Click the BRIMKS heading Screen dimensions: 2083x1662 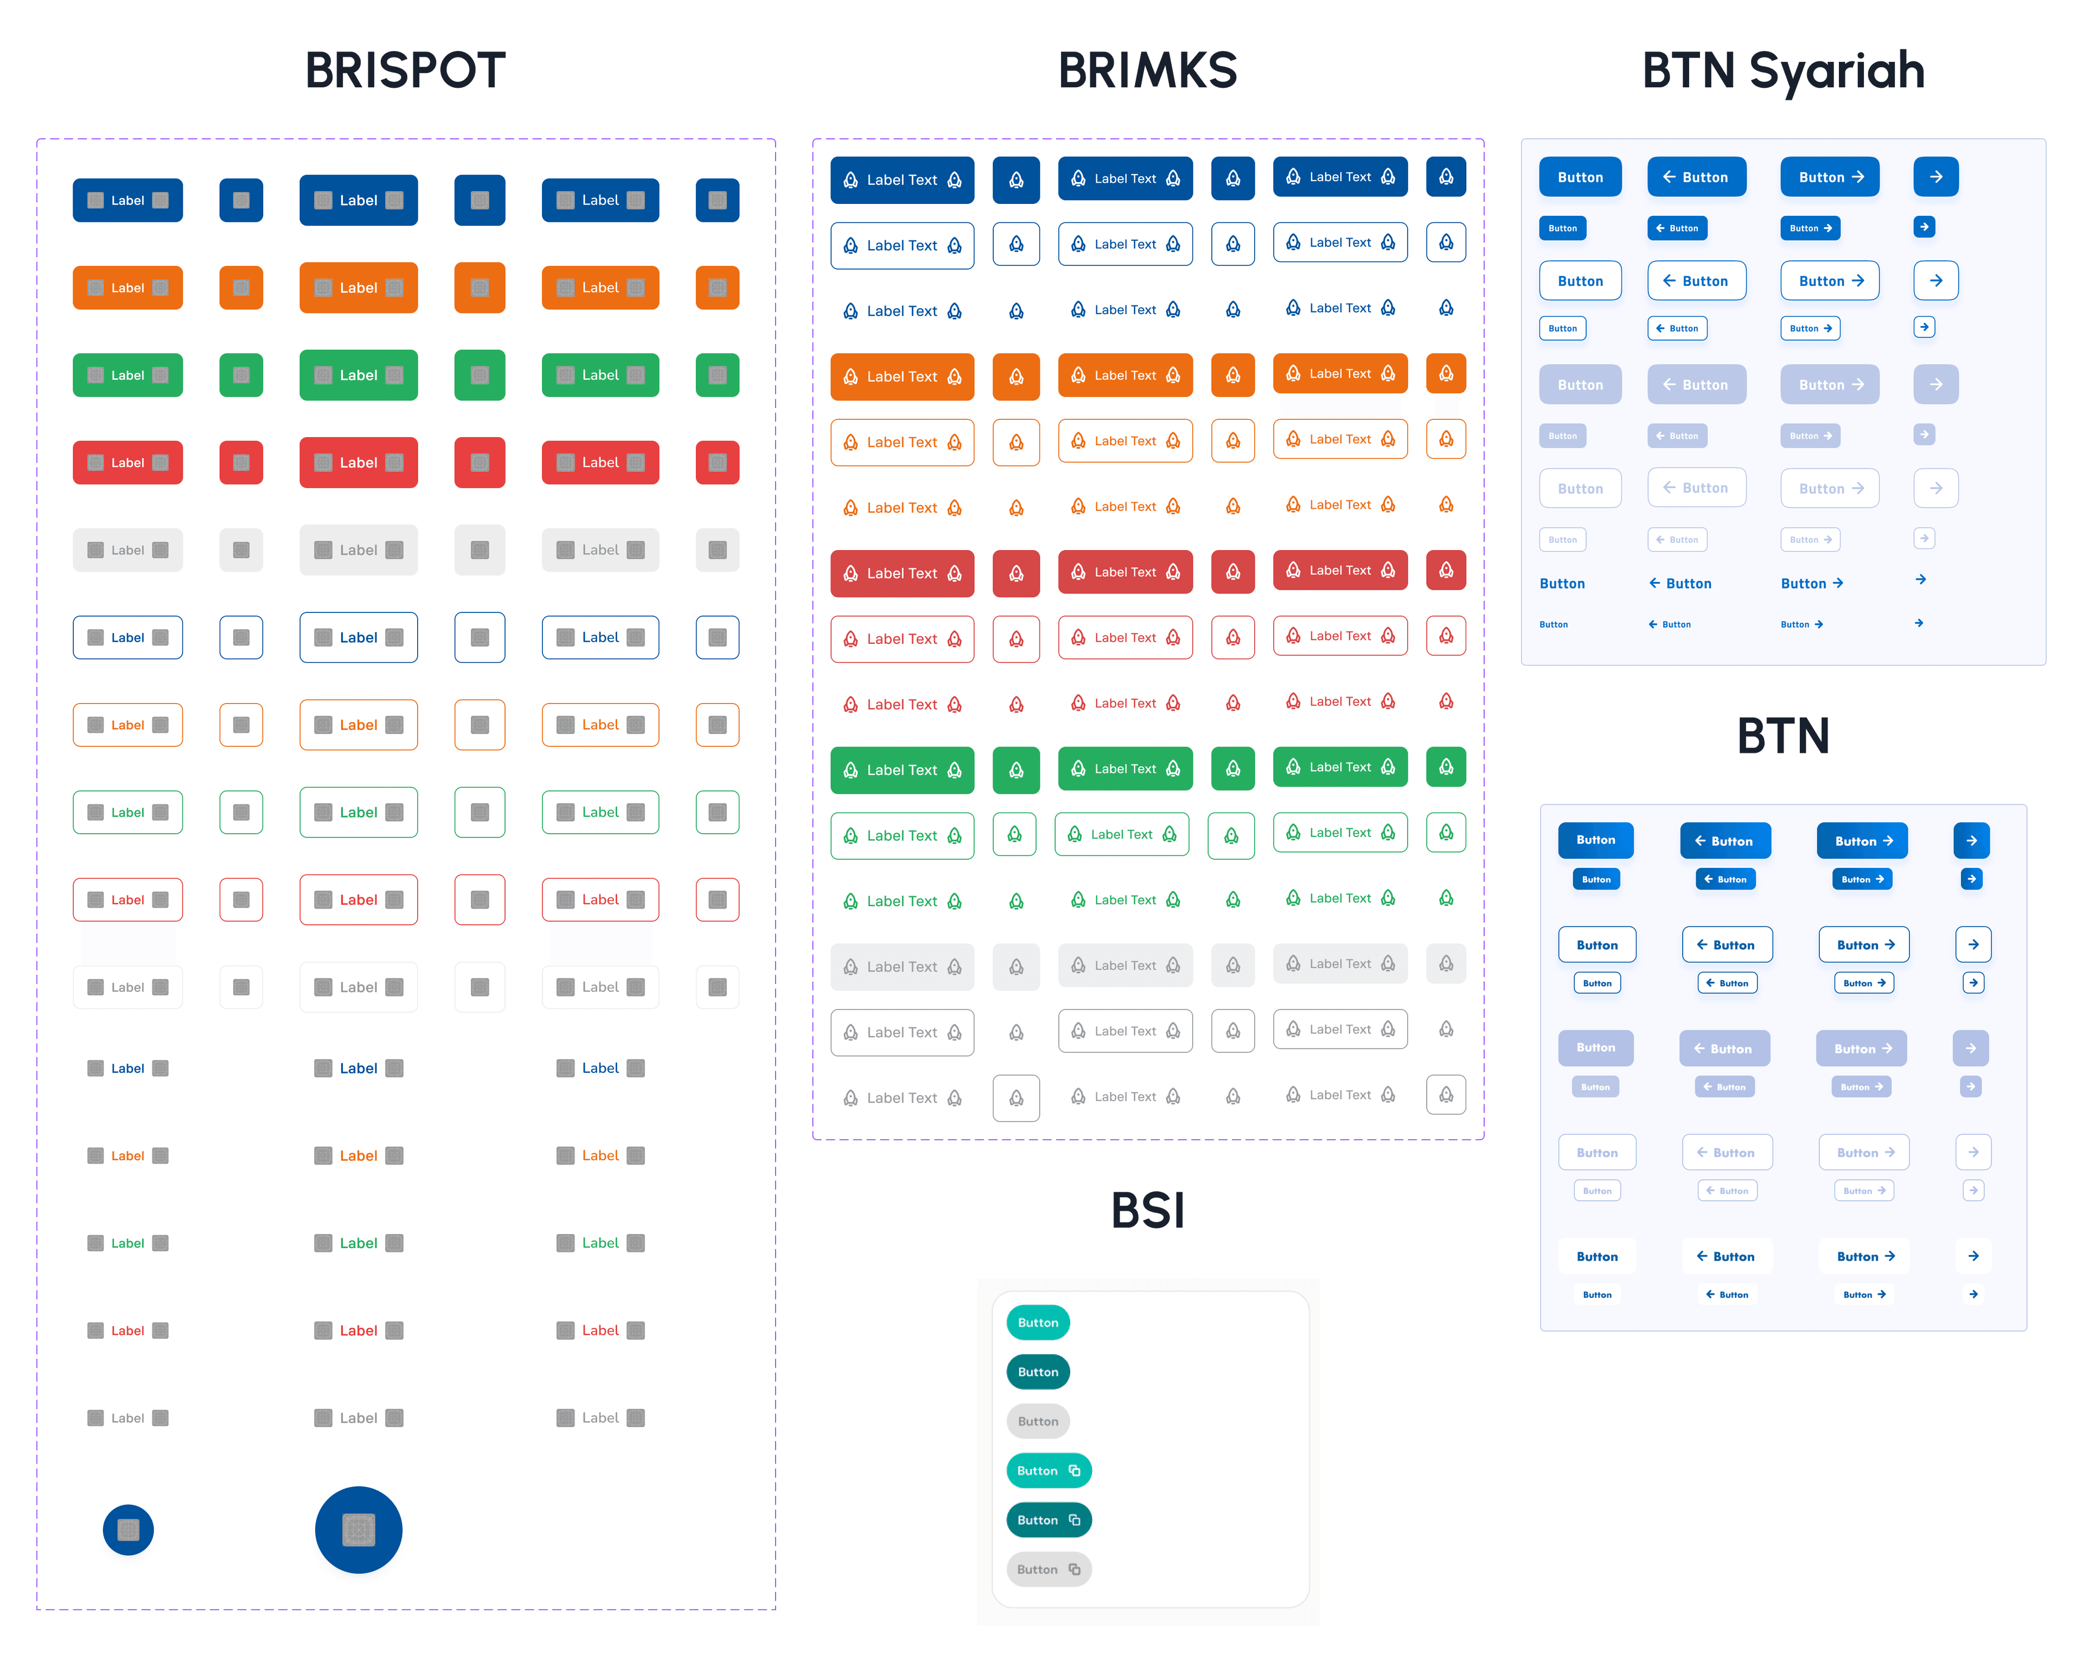(1148, 69)
